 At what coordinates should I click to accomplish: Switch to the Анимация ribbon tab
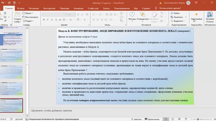78,8
